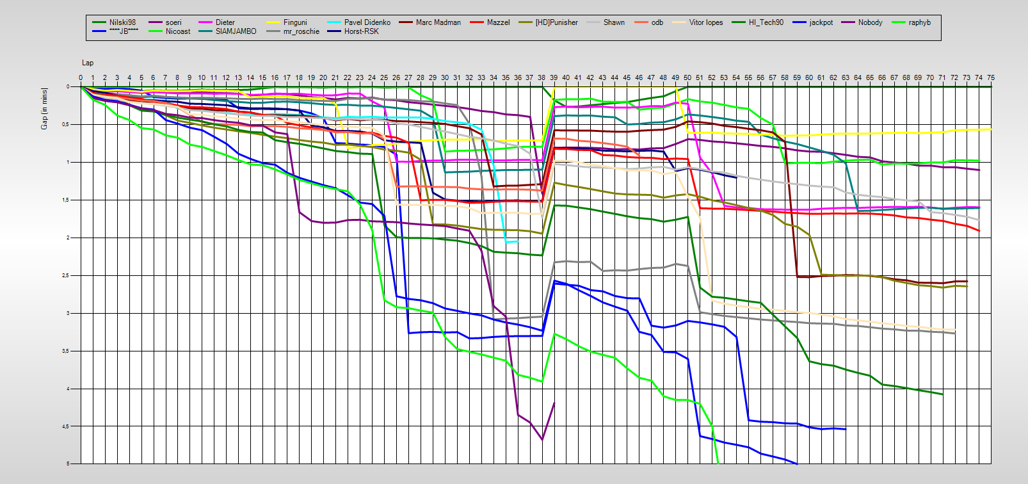The height and width of the screenshot is (484, 1028).
Task: Click the "Gap [in mins]" axis title
Action: pos(44,108)
